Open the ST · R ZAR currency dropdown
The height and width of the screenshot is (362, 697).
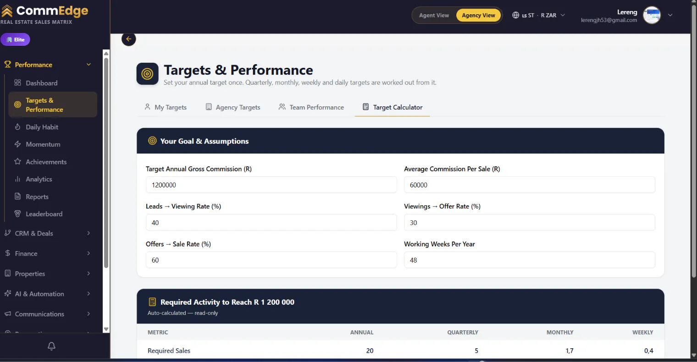tap(539, 15)
